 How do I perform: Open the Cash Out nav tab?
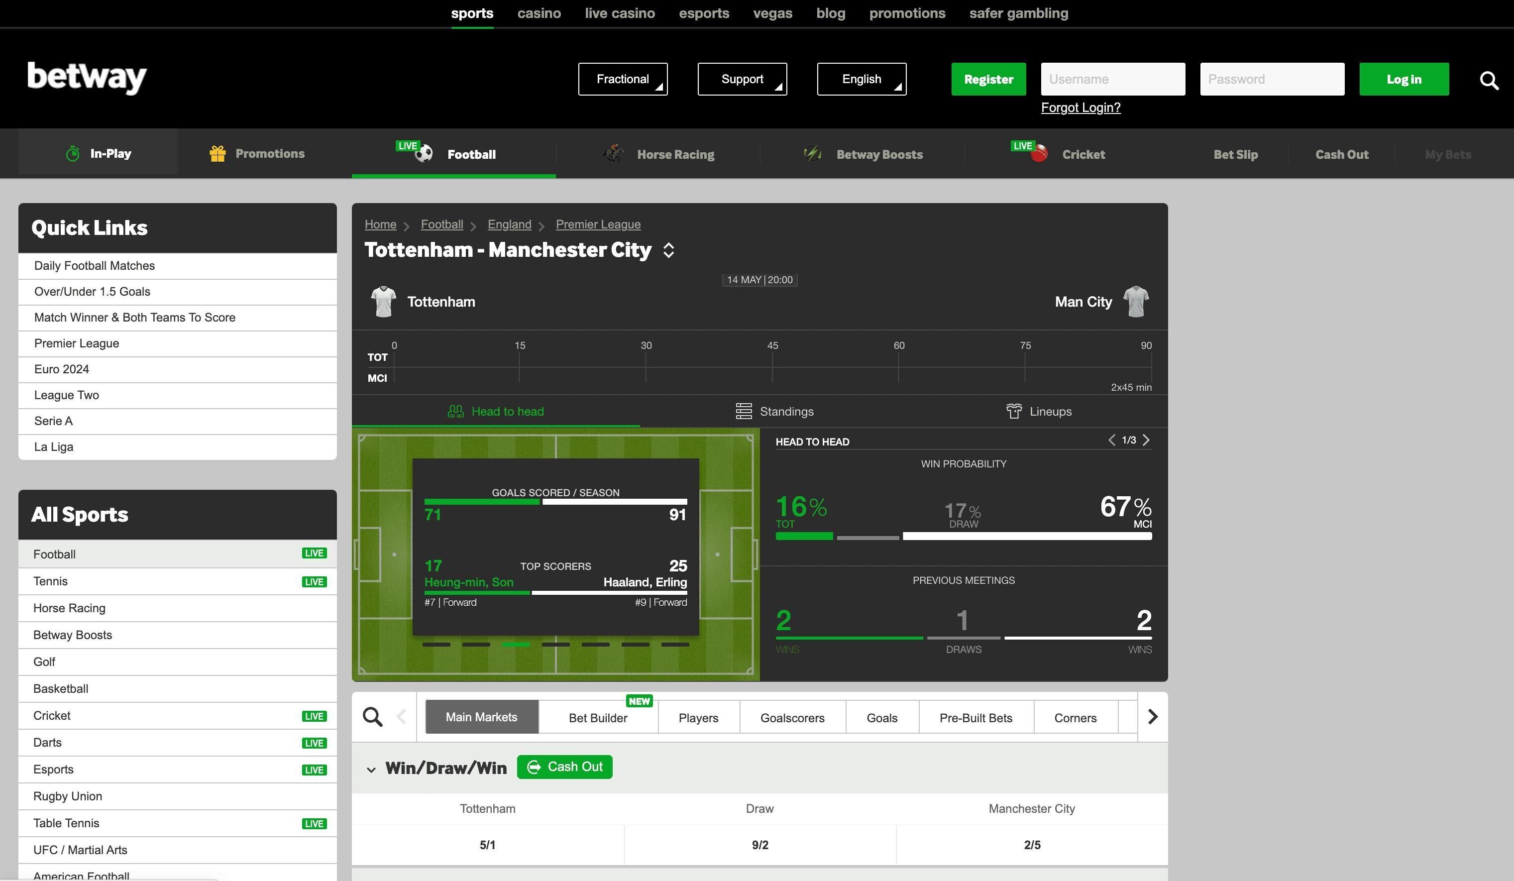(1342, 154)
